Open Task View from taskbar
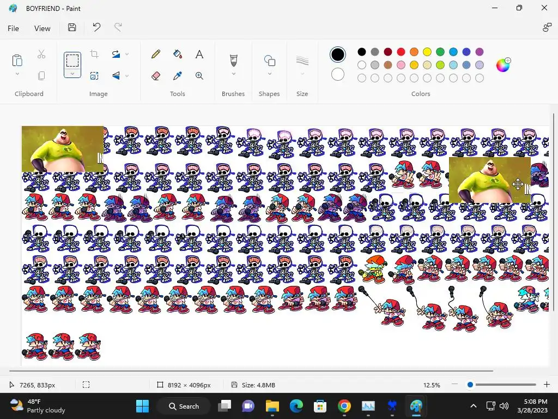The width and height of the screenshot is (558, 419). (225, 406)
